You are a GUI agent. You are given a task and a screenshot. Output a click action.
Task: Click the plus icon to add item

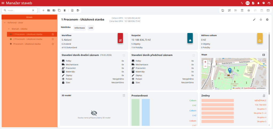[x=43, y=10]
